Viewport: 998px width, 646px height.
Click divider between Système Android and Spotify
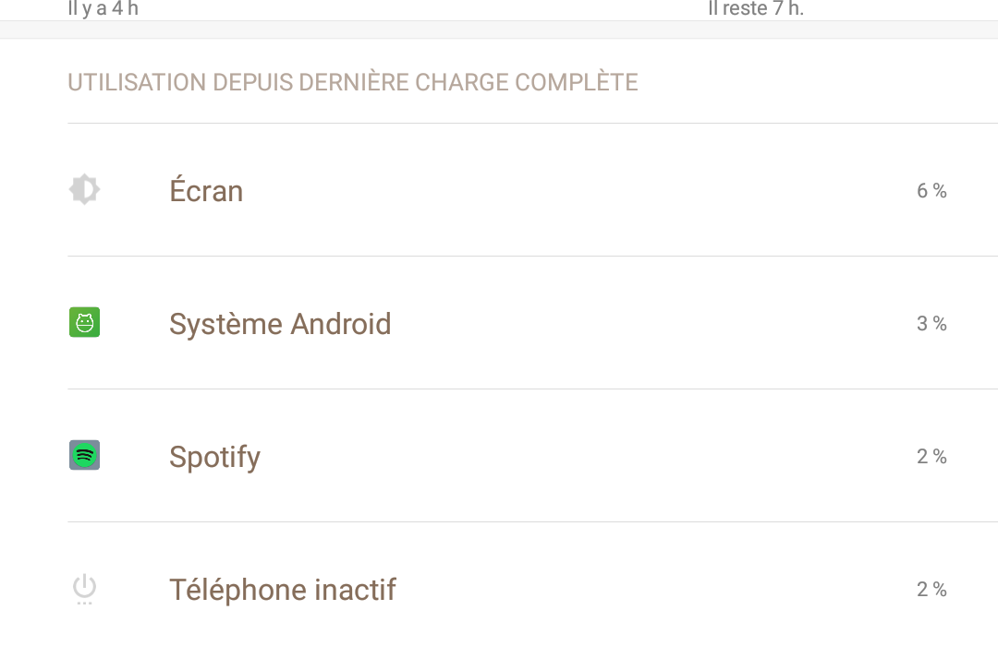533,389
